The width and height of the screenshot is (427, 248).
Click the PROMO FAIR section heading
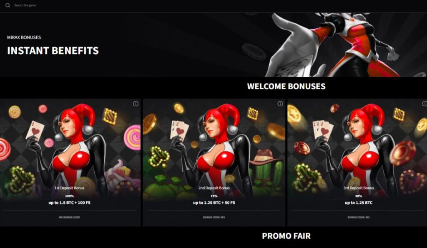pyautogui.click(x=286, y=236)
